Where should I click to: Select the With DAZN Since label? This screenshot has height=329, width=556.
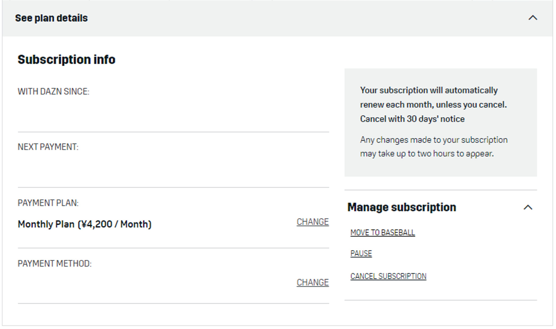click(53, 92)
